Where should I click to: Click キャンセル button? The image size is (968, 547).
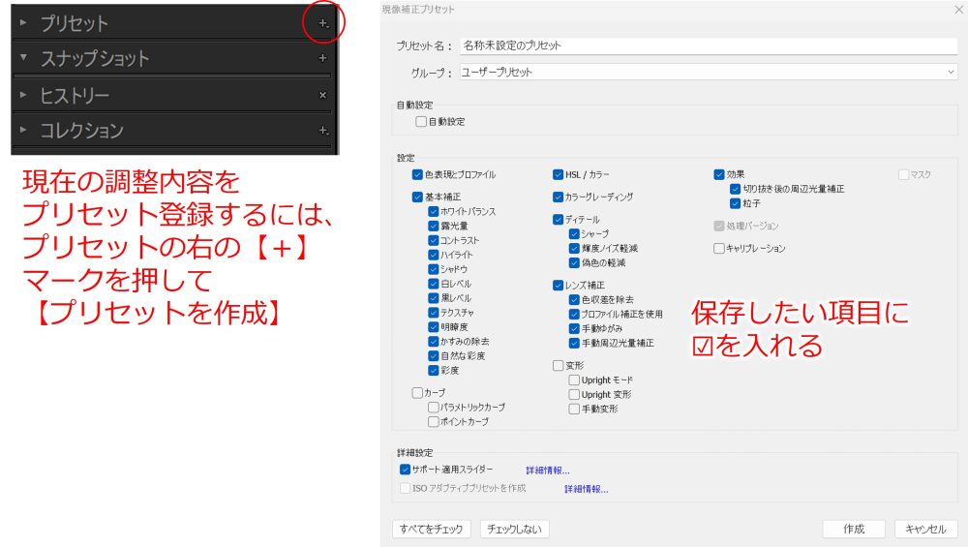click(x=925, y=530)
